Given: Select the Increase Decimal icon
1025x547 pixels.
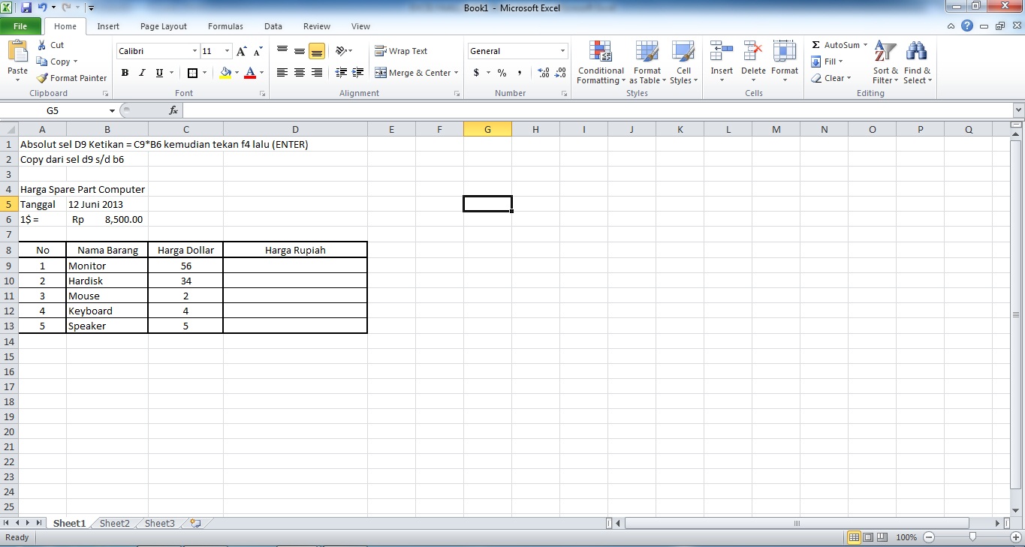Looking at the screenshot, I should [544, 73].
